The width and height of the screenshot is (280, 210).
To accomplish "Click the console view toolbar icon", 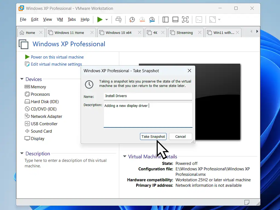I will pyautogui.click(x=199, y=19).
